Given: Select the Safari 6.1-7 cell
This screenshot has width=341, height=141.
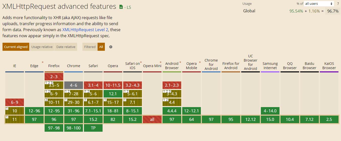Looking at the screenshot, I should (93, 102).
